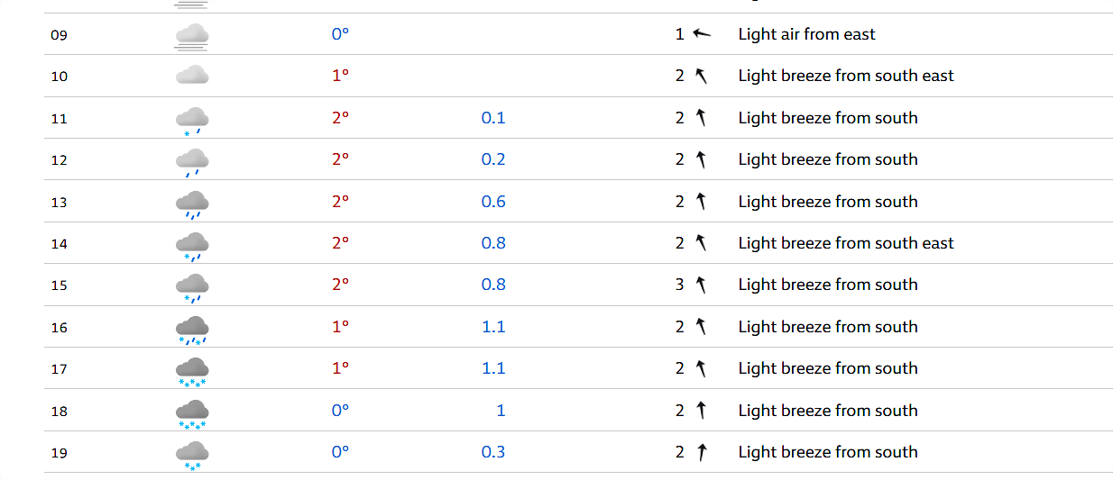Click the east wind arrow at hour 09
The image size is (1113, 480).
[702, 34]
